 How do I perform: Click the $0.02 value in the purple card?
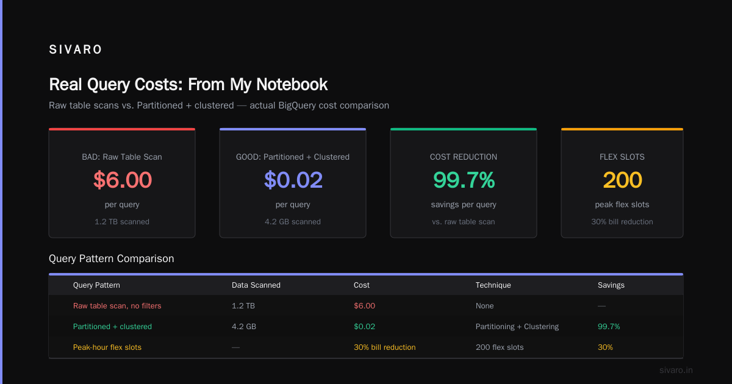point(293,180)
